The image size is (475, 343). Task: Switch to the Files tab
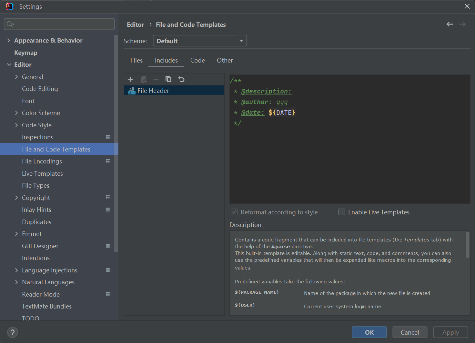(x=136, y=60)
